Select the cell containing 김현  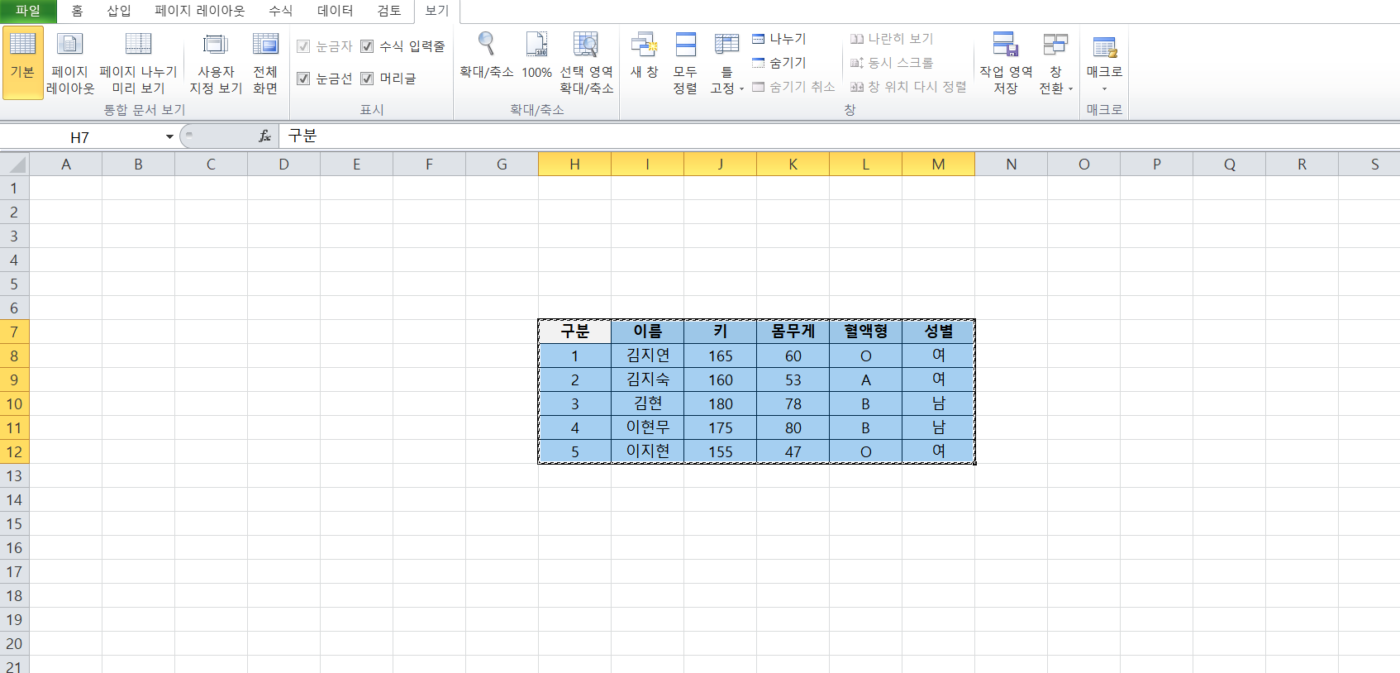coord(647,403)
